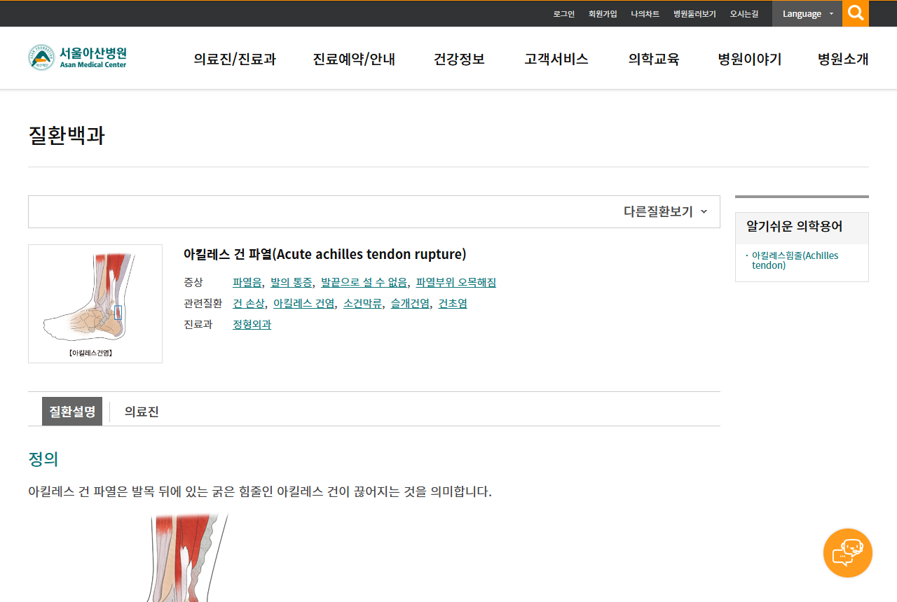This screenshot has width=897, height=602.
Task: Click the orange search magnifier icon
Action: (x=856, y=13)
